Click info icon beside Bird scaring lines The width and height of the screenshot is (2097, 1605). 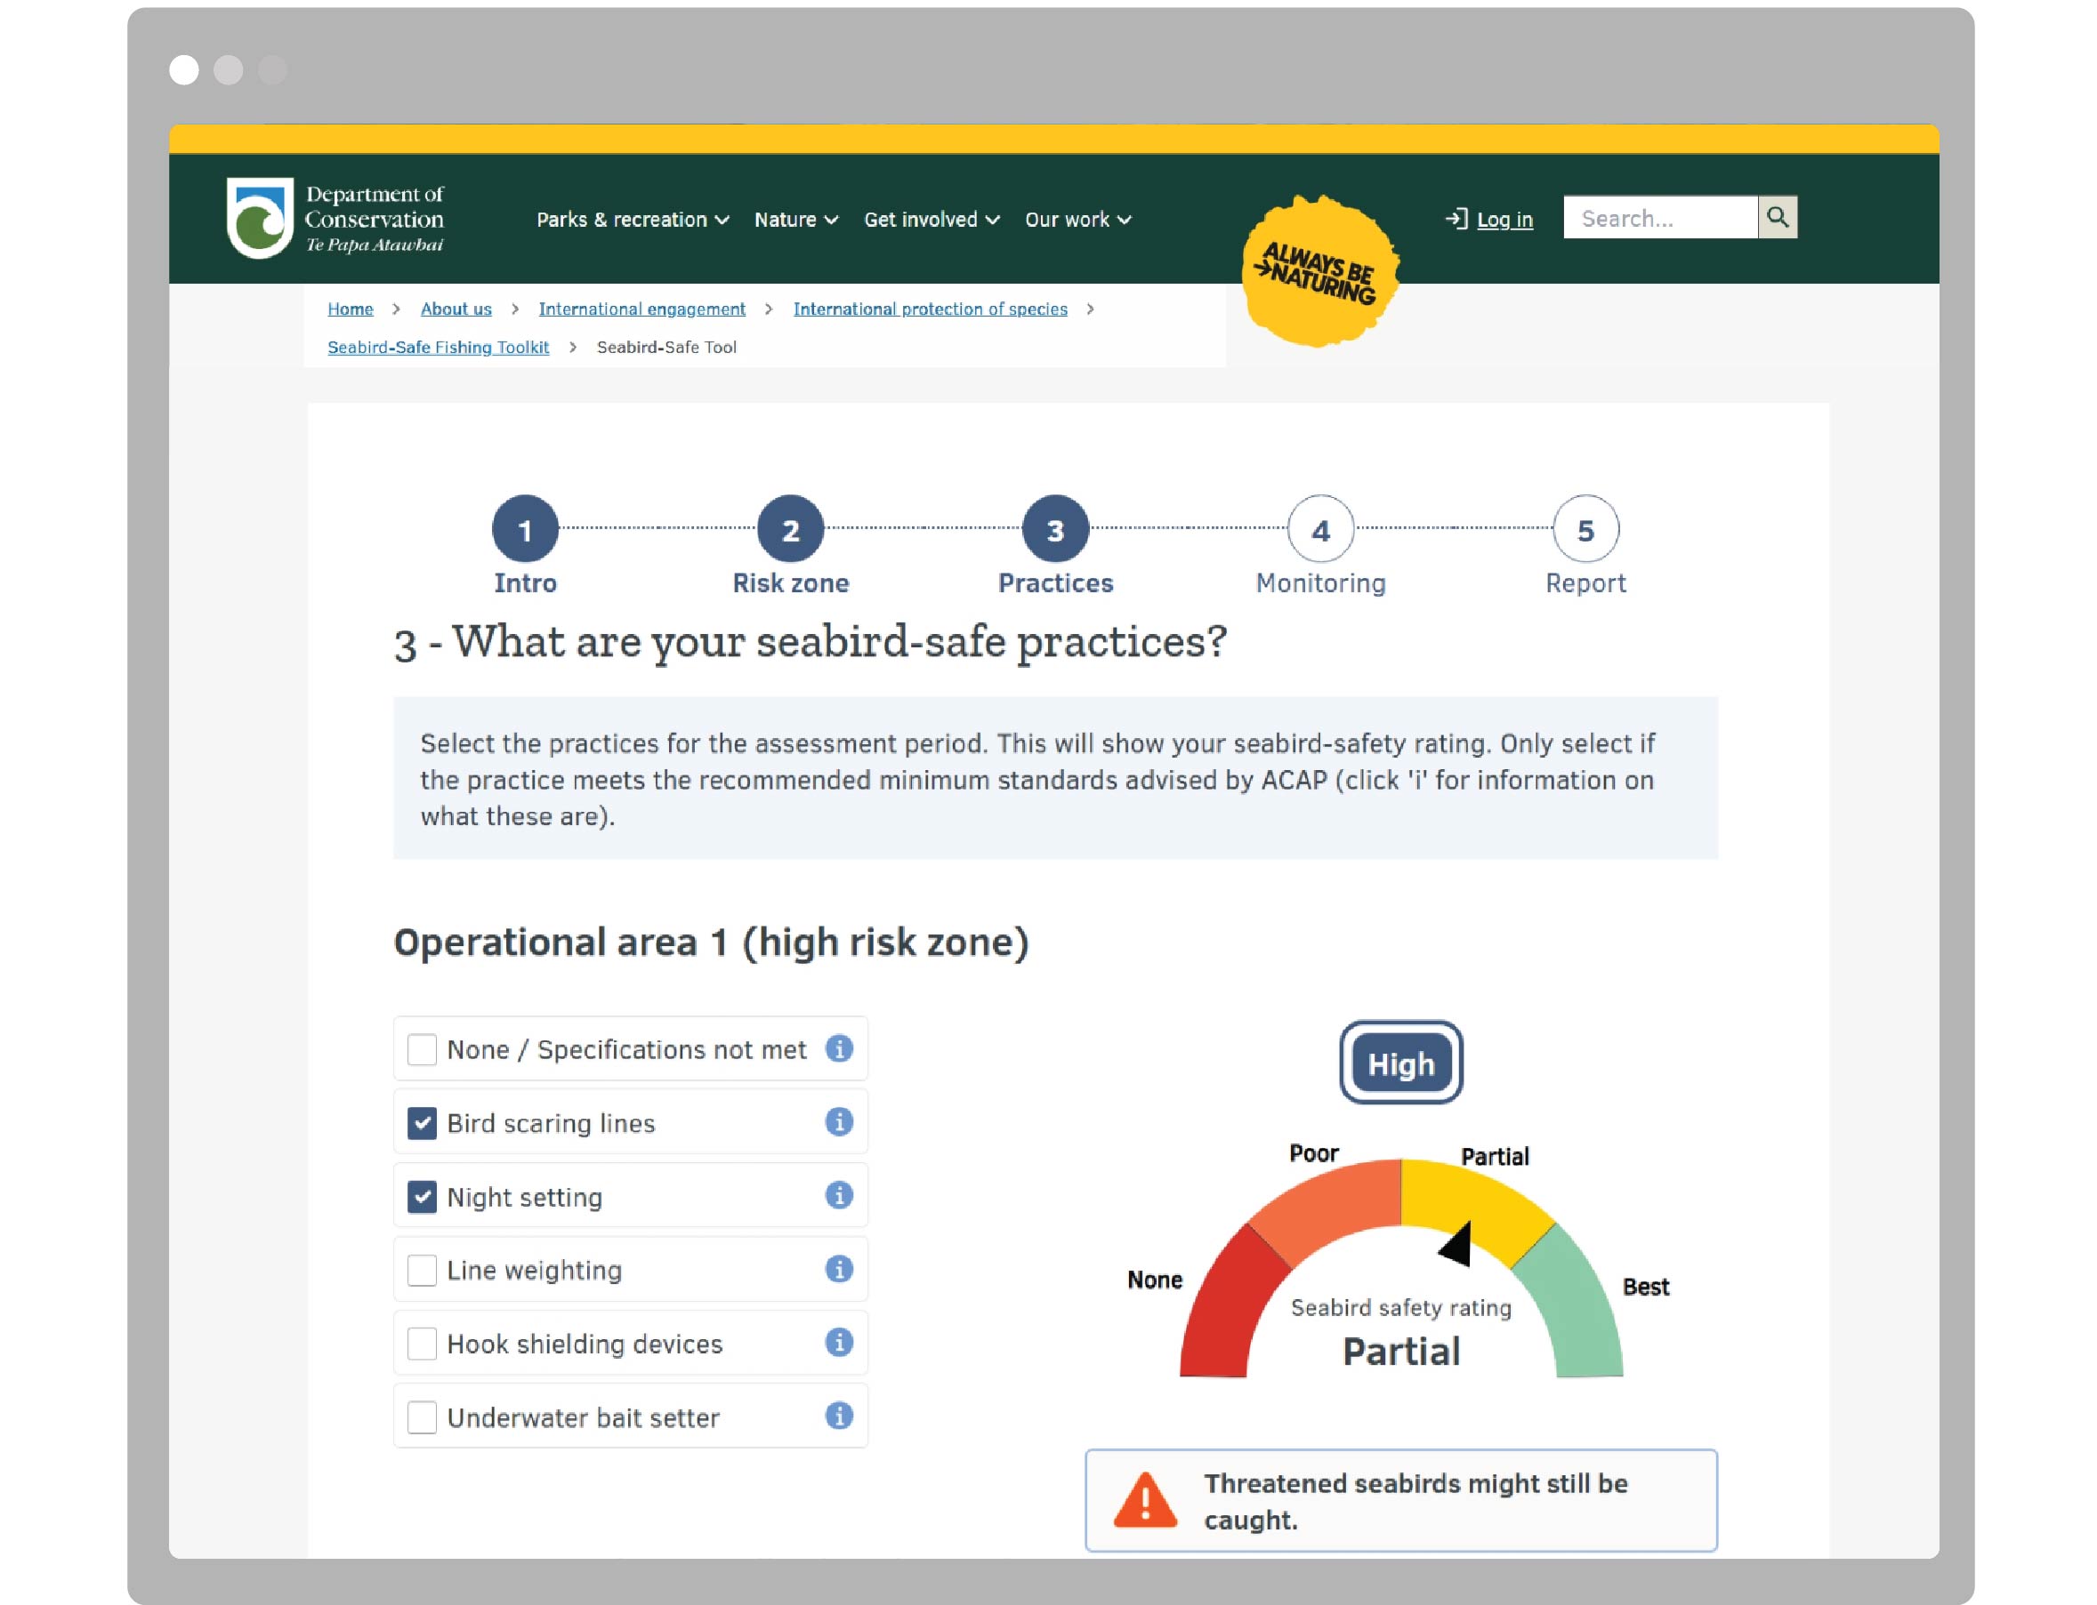click(838, 1121)
